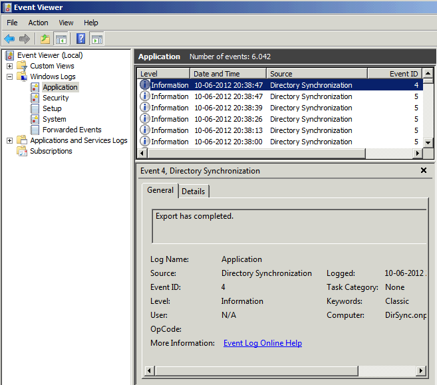
Task: Collapse the Windows Logs node
Action: (x=10, y=76)
